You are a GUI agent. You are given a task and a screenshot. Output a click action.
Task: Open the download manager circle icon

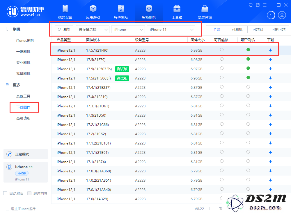point(271,15)
